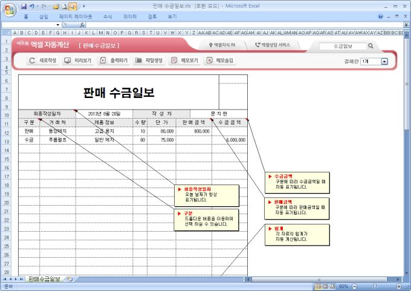The width and height of the screenshot is (411, 291).
Task: Open the Undo history dropdown arrow
Action: click(37, 6)
